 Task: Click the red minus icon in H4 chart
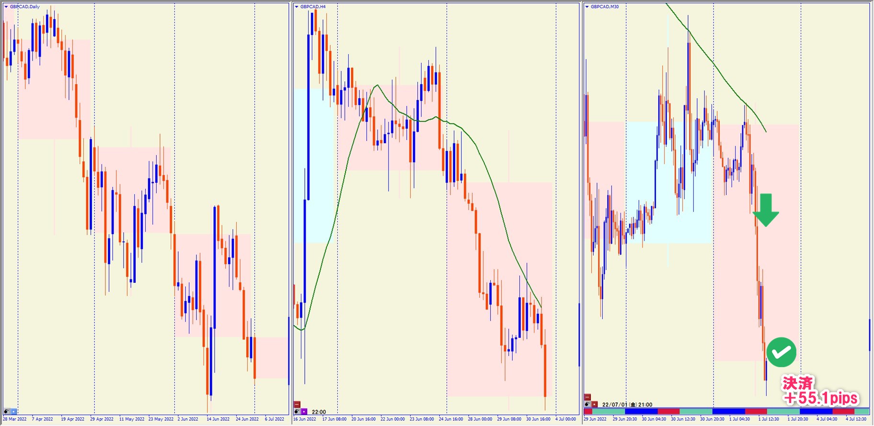[x=297, y=404]
